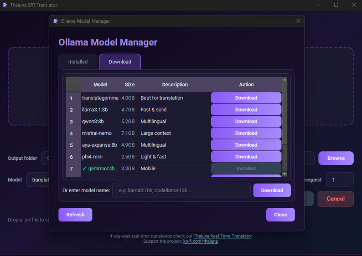
Task: Click the X icon of Ollama Model Manager dialog
Action: (298, 21)
